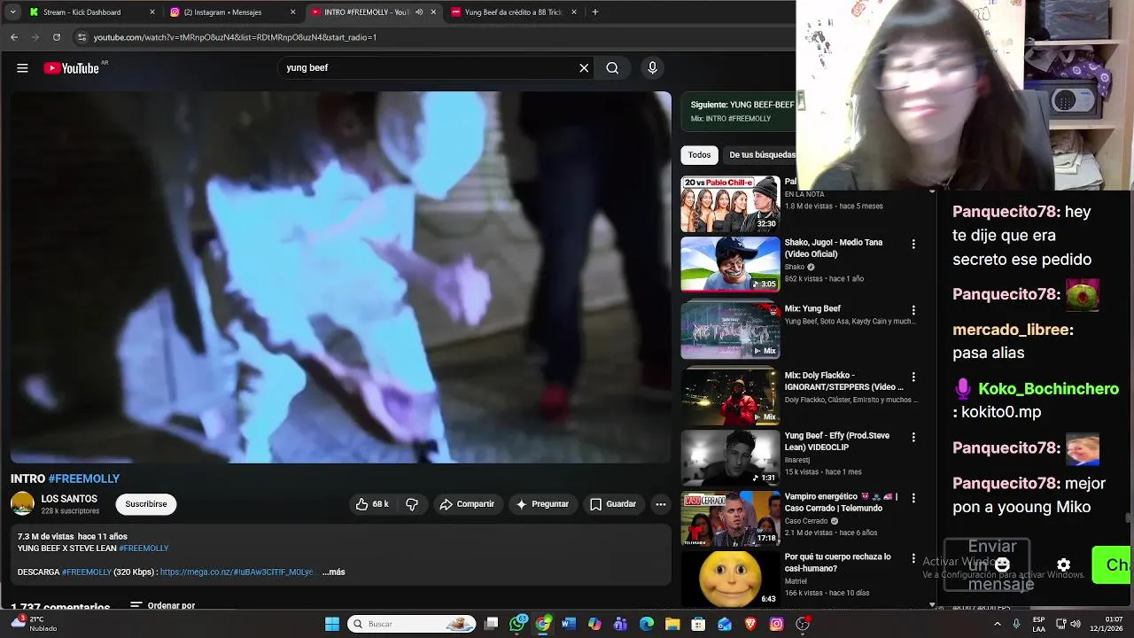1134x638 pixels.
Task: Open more actions under the video
Action: (660, 504)
